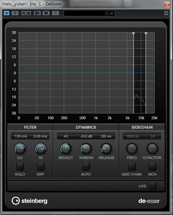Open the preset management diamond icon
The width and height of the screenshot is (173, 215).
[x=112, y=13]
